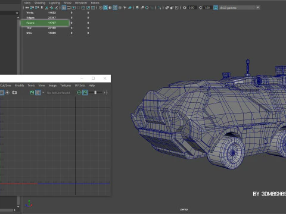Open the viewport Renderer menu
286x214 pixels.
pyautogui.click(x=81, y=3)
